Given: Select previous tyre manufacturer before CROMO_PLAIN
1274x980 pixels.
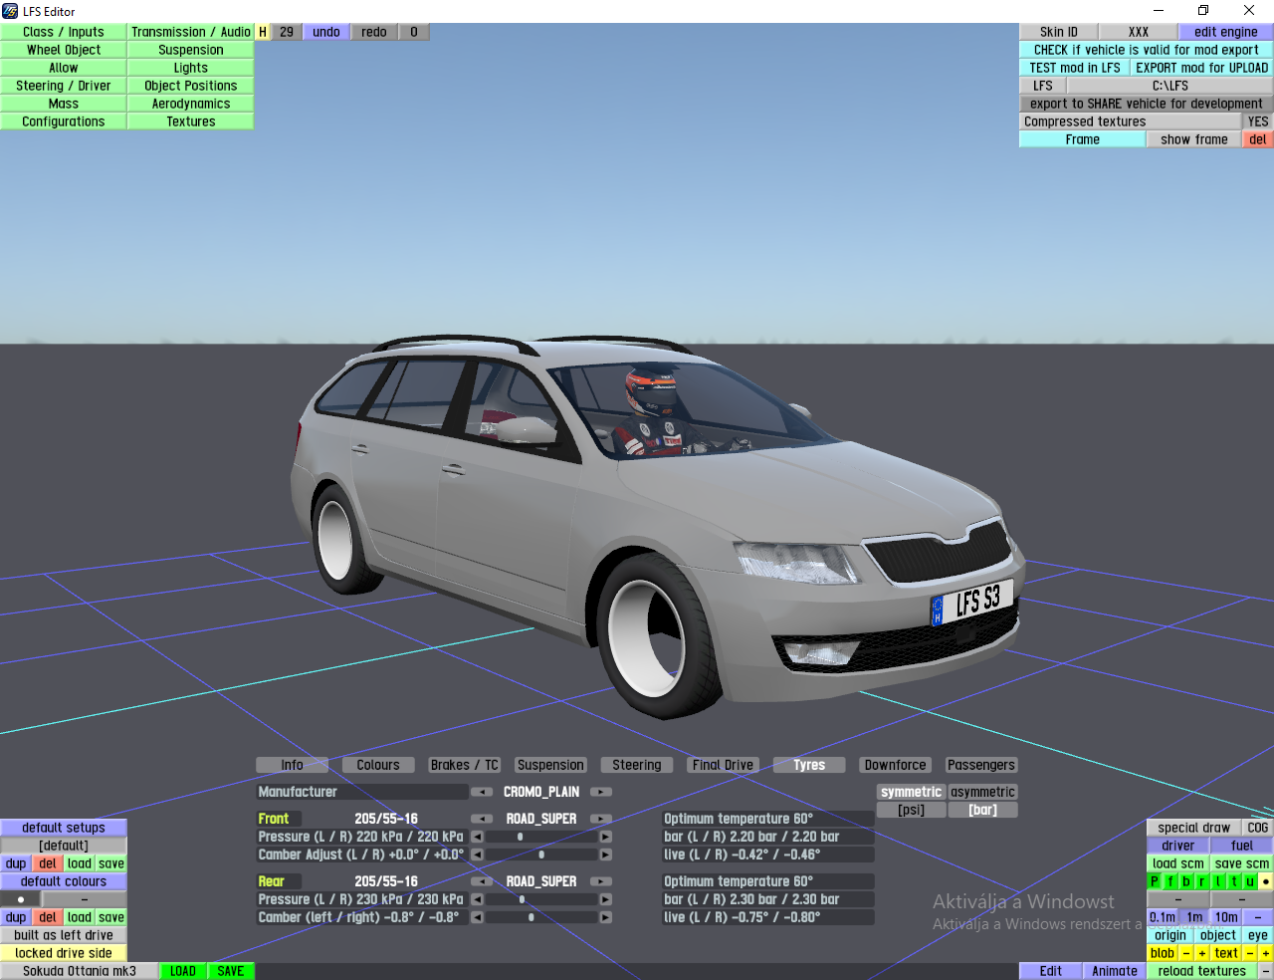Looking at the screenshot, I should 482,792.
